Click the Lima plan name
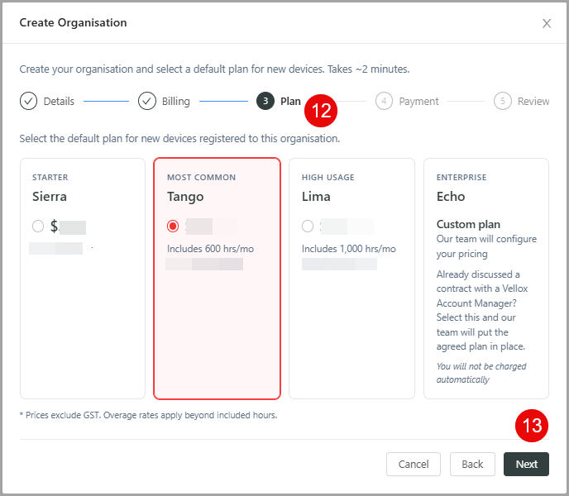Viewport: 569px width, 496px height. [316, 196]
